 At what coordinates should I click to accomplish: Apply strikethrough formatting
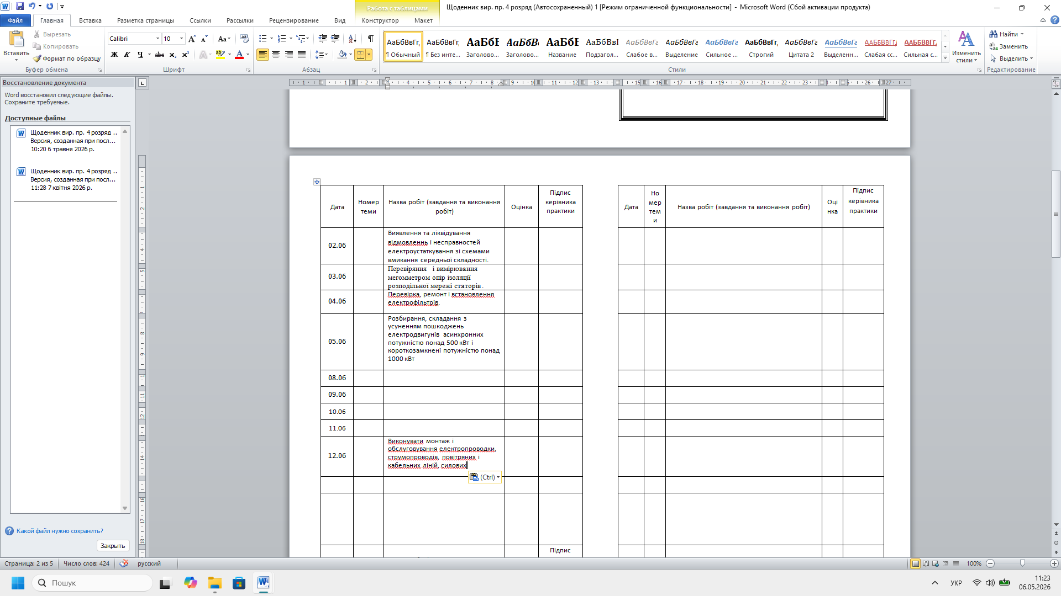point(160,55)
